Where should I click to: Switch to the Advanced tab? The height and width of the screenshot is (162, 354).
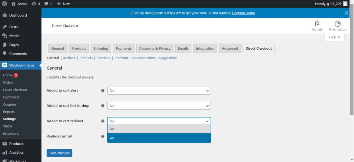pyautogui.click(x=230, y=48)
